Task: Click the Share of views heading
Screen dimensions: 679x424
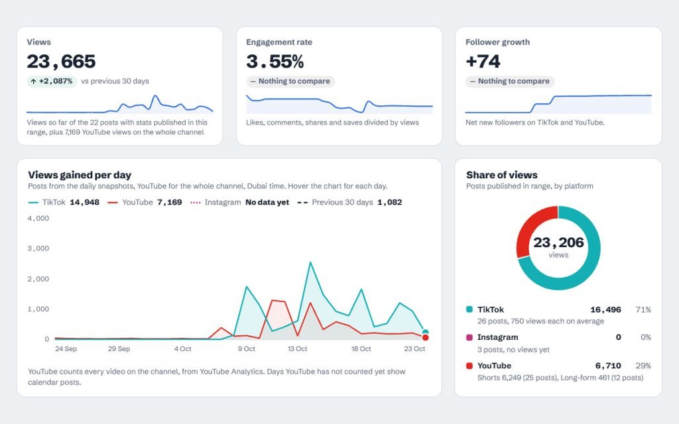Action: tap(502, 175)
